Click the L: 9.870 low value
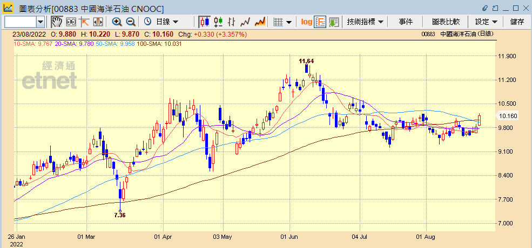This screenshot has width=532, height=248. tap(127, 34)
